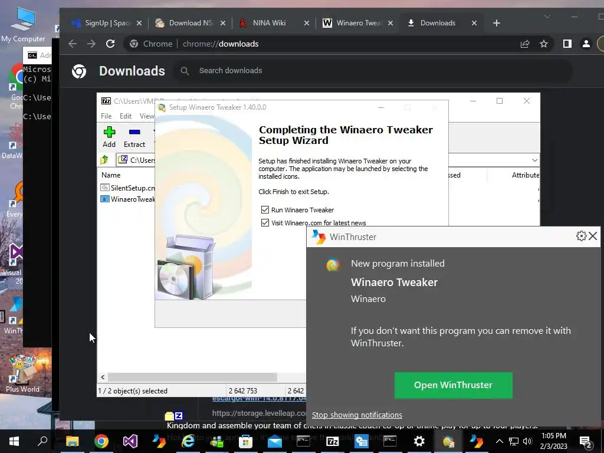The image size is (604, 453).
Task: Open the Chrome share icon
Action: (525, 44)
